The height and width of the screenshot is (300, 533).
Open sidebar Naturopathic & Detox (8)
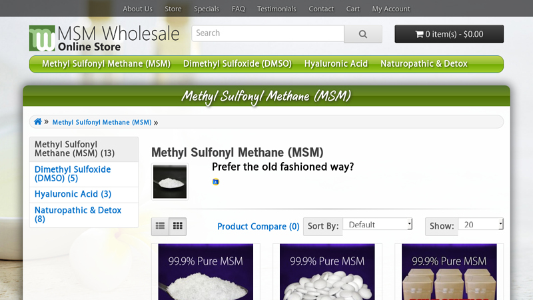click(84, 215)
